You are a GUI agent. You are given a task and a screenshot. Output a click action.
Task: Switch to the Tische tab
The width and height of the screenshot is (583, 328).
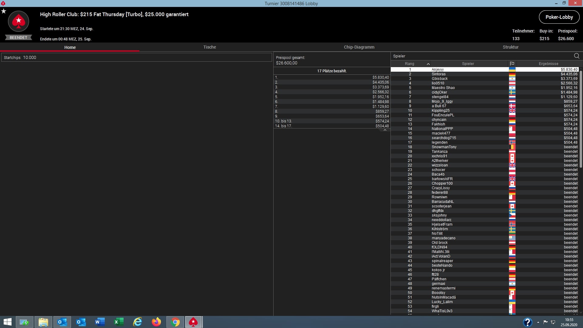click(210, 47)
